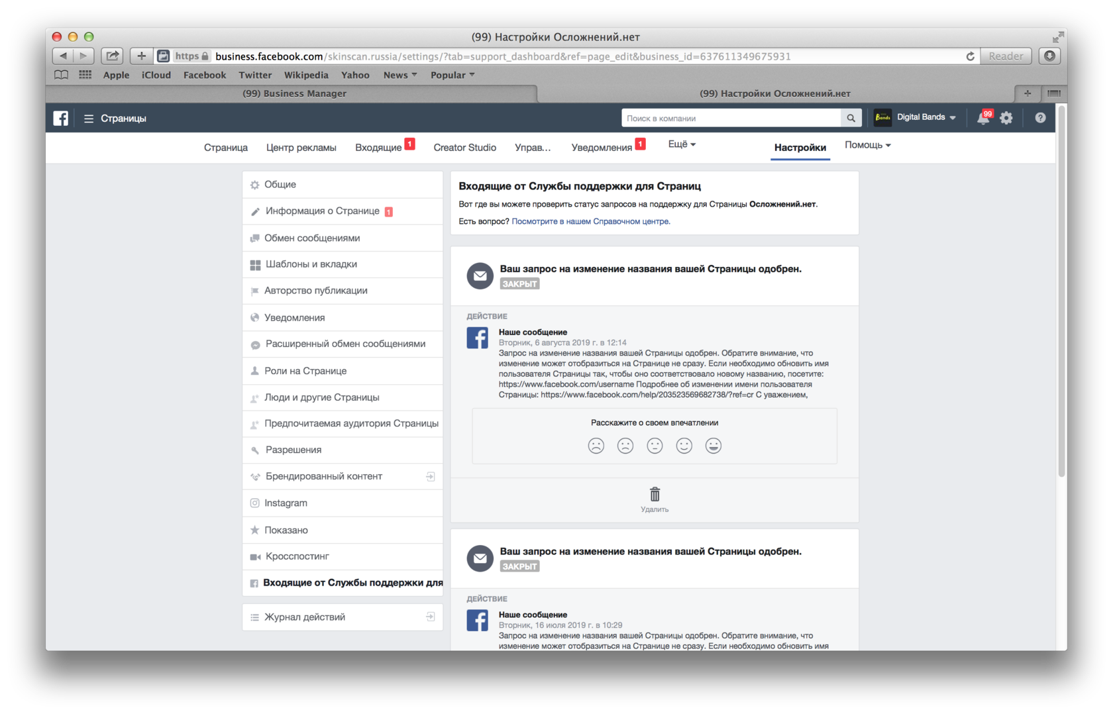
Task: Open the notifications bell with 99 badge
Action: pyautogui.click(x=983, y=118)
